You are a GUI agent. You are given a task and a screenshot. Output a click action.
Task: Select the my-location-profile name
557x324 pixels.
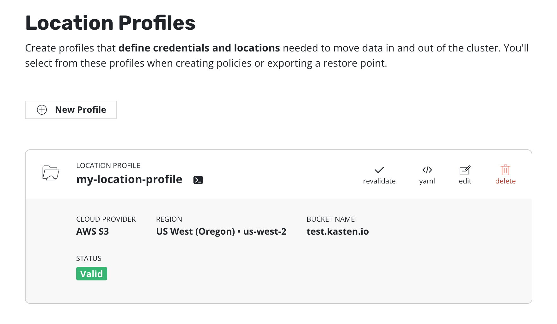click(x=129, y=179)
